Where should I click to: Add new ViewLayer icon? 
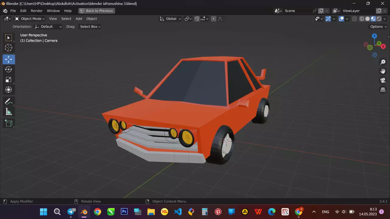[x=379, y=11]
